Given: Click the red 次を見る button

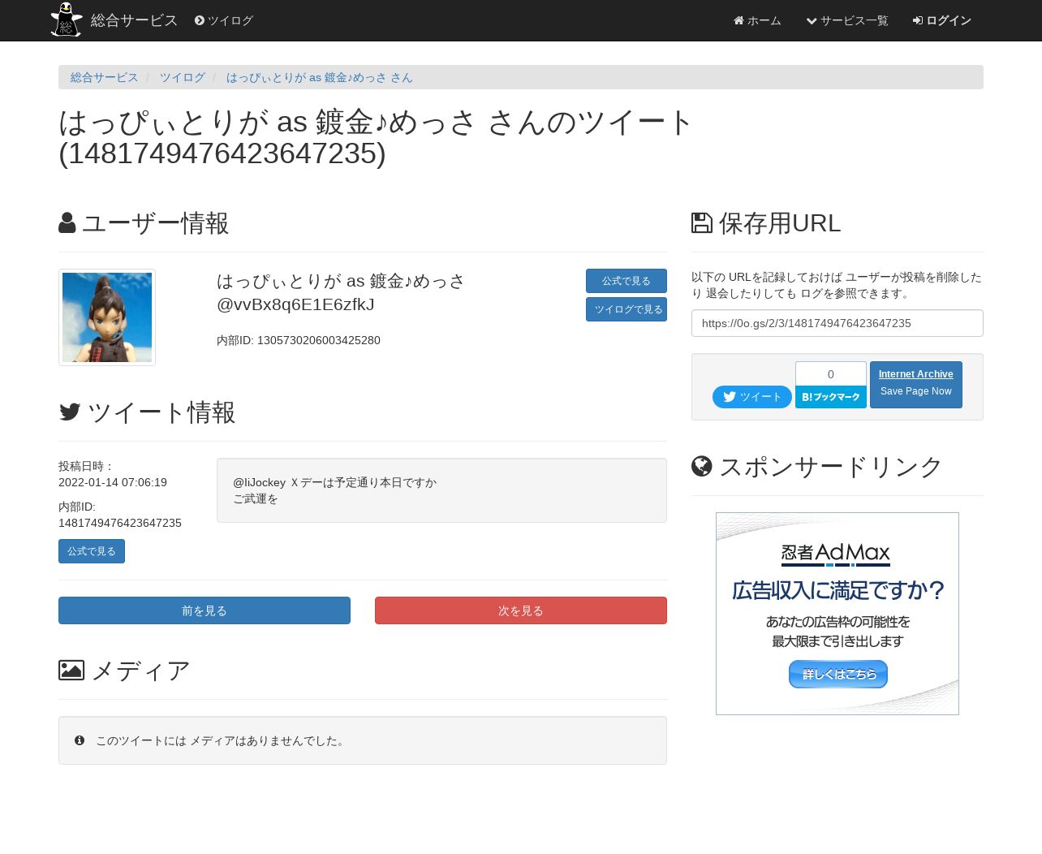Looking at the screenshot, I should coord(521,610).
